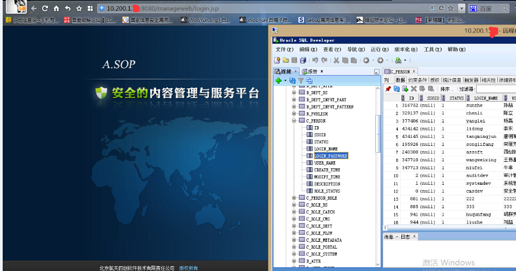Select the LOGIN_PASSWORD column in tree

(x=330, y=156)
